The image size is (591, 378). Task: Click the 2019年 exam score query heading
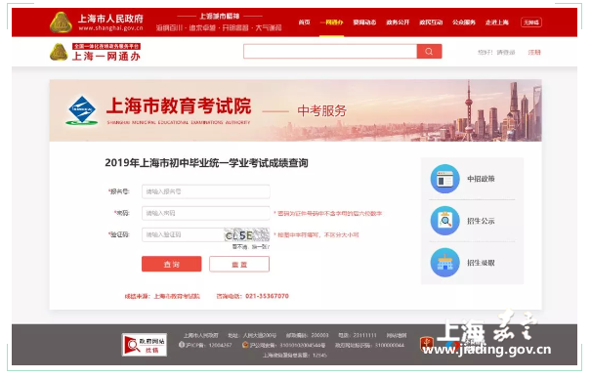(x=206, y=163)
